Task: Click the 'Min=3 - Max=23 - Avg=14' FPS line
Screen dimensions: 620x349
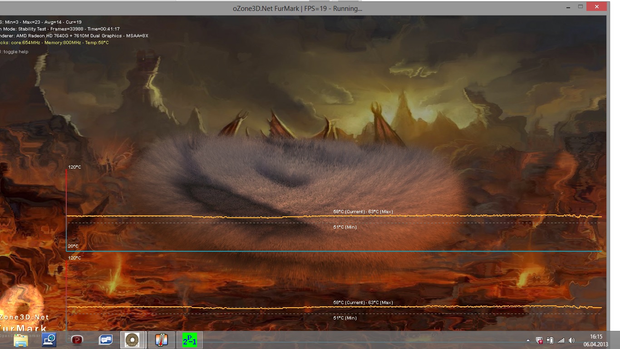Action: (41, 22)
